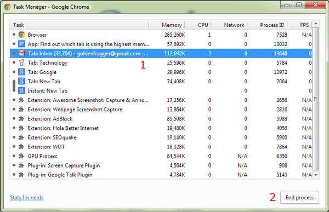This screenshot has height=212, width=329.
Task: Click puzzle icon of AdBlock extension
Action: [21, 119]
